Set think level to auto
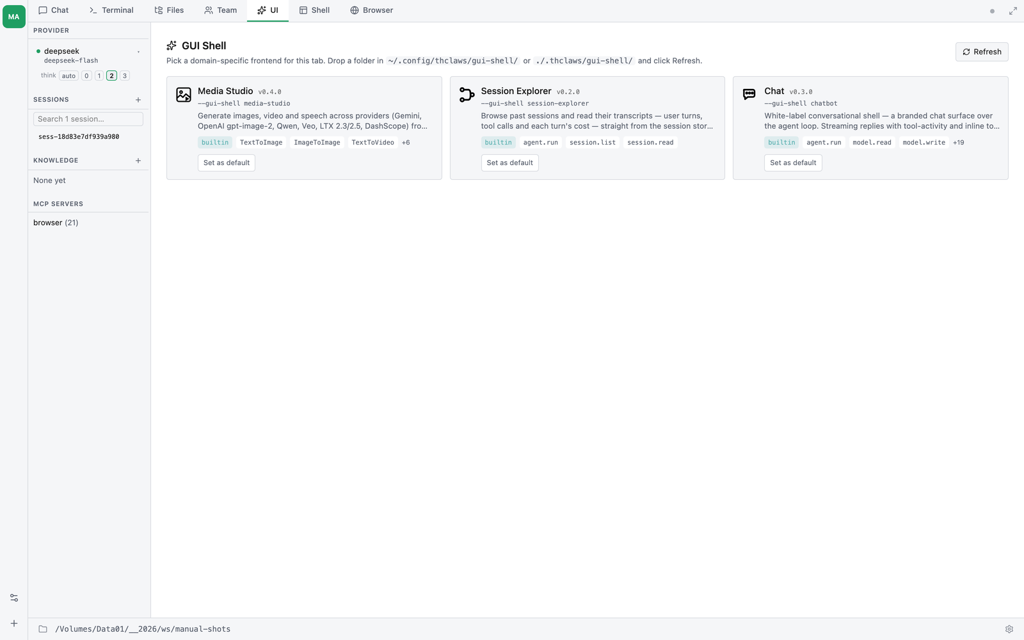The width and height of the screenshot is (1024, 640). [68, 76]
